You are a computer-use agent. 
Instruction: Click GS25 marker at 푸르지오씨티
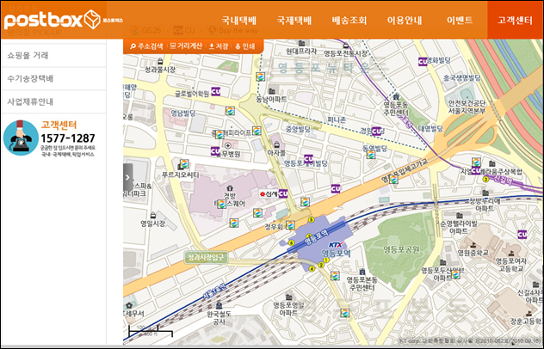pos(184,164)
